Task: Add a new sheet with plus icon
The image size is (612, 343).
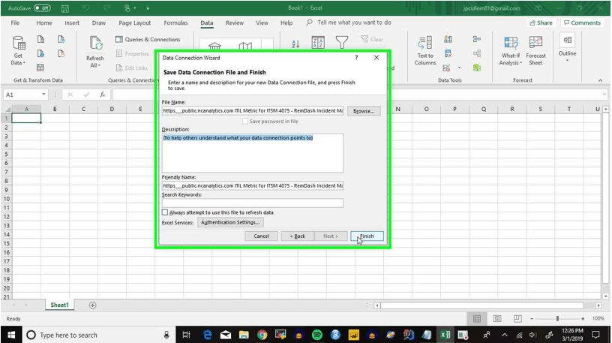Action: coord(92,305)
